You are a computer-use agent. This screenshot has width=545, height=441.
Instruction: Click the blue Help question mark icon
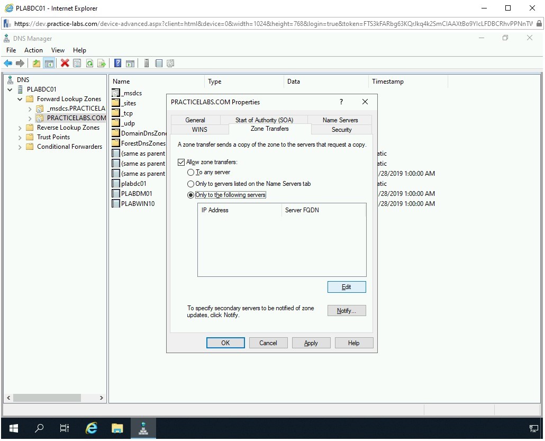coord(117,64)
